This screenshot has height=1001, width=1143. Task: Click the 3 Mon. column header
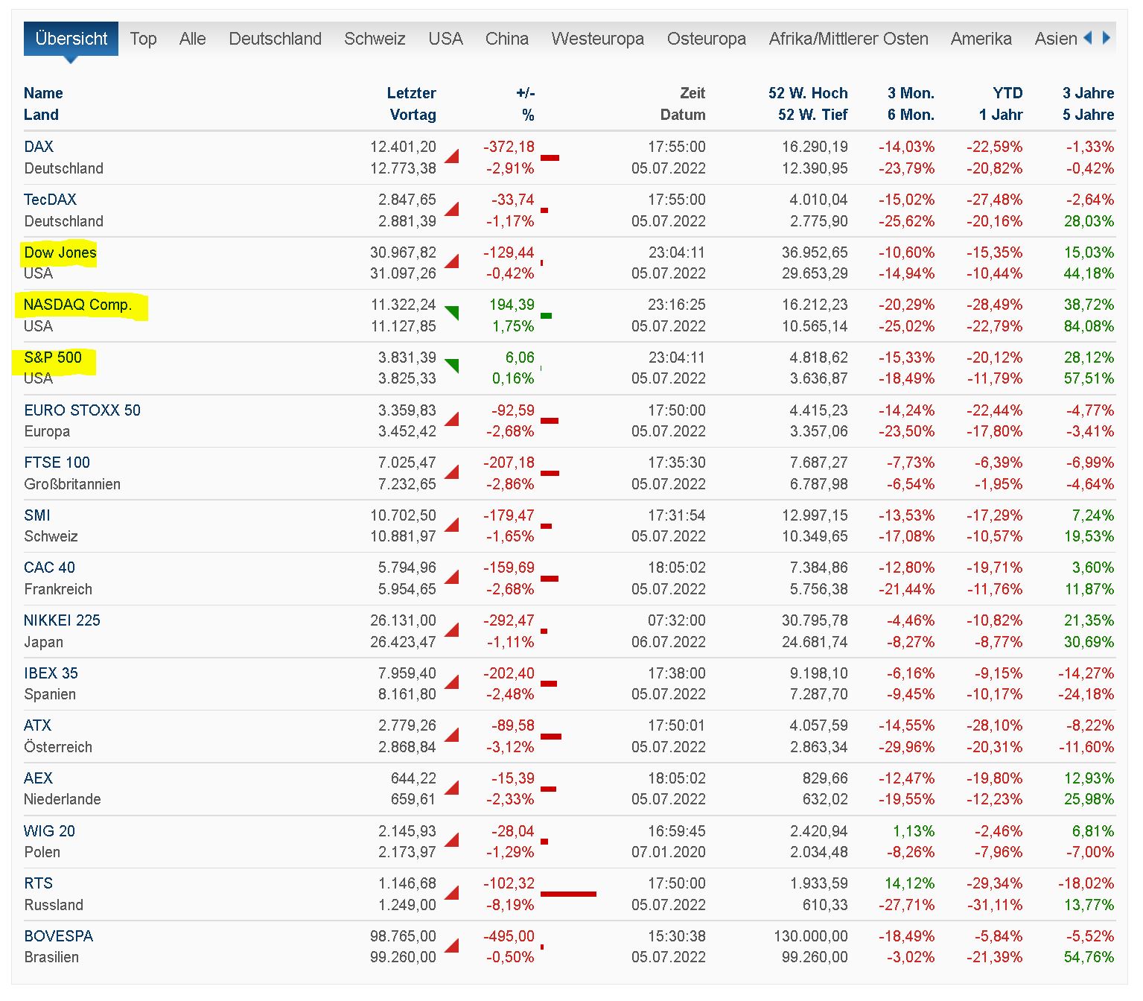[x=911, y=93]
